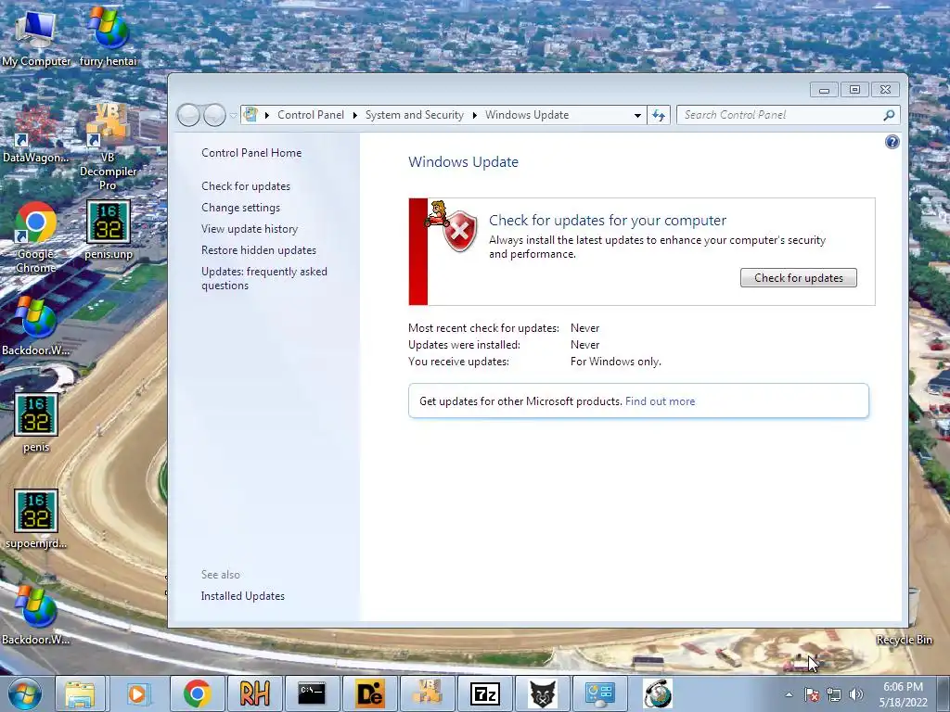Select the Windows Update breadcrumb
The image size is (950, 712).
527,115
